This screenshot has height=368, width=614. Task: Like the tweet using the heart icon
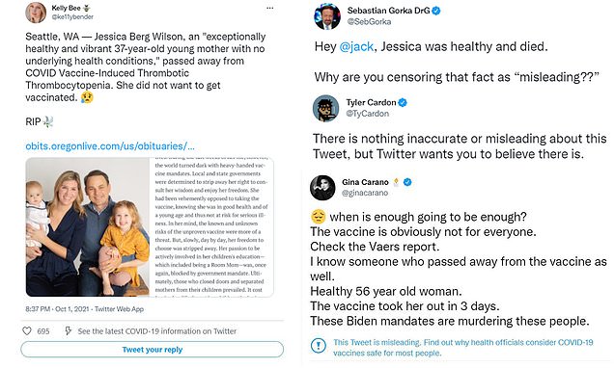27,330
